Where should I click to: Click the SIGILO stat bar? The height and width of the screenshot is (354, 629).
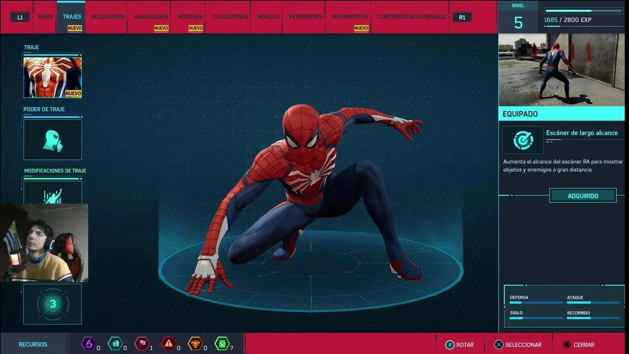coord(535,318)
